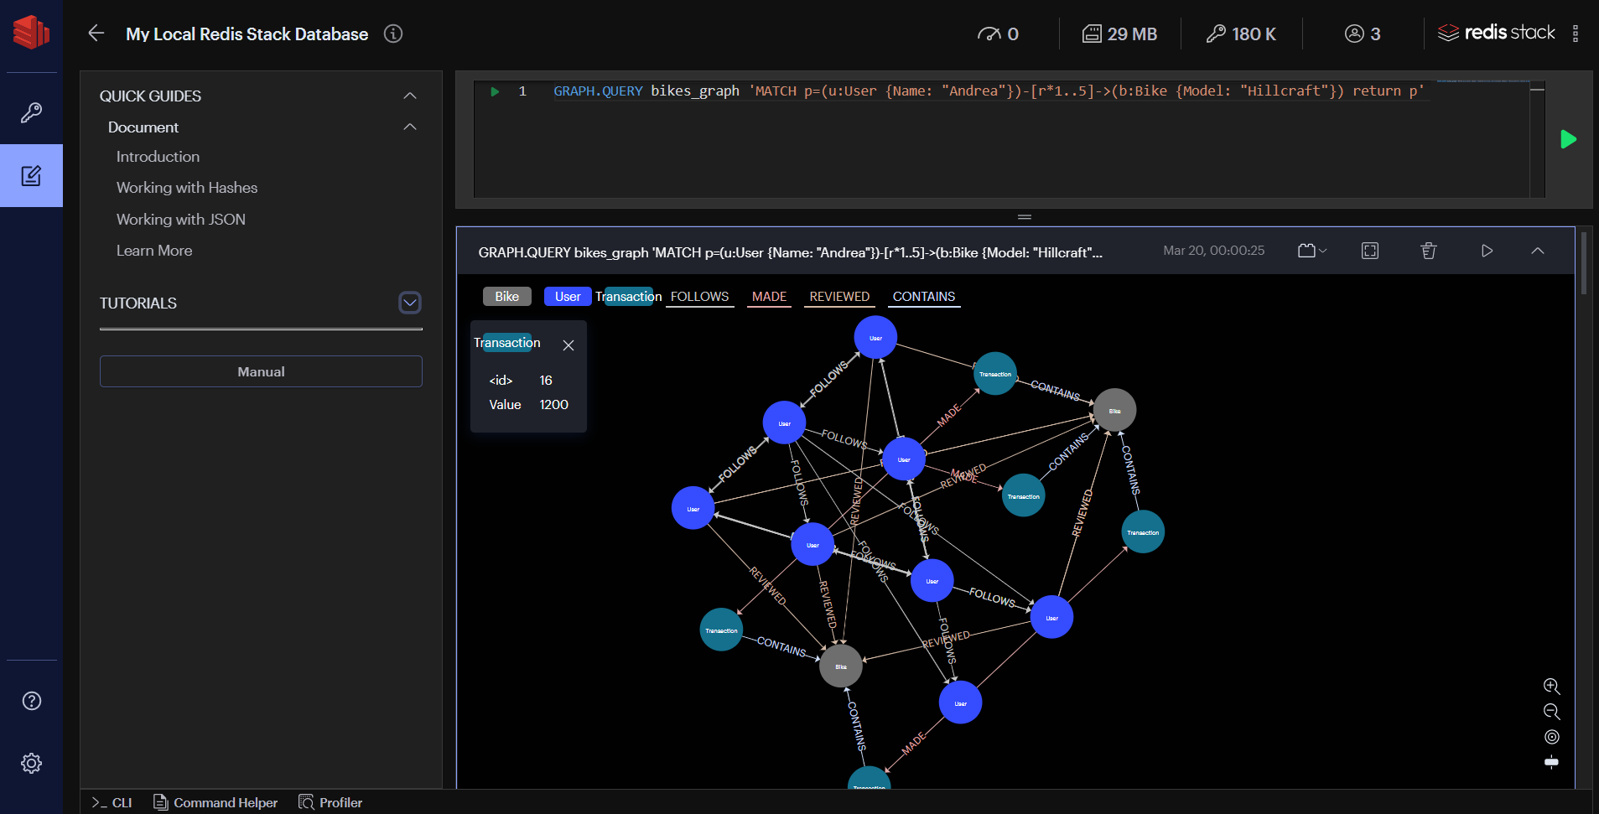1599x814 pixels.
Task: Open the Working with JSON guide
Action: coord(180,220)
